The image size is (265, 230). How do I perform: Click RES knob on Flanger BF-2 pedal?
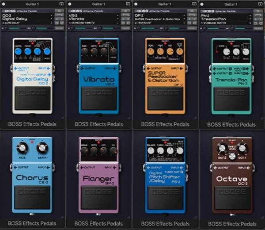(113, 150)
